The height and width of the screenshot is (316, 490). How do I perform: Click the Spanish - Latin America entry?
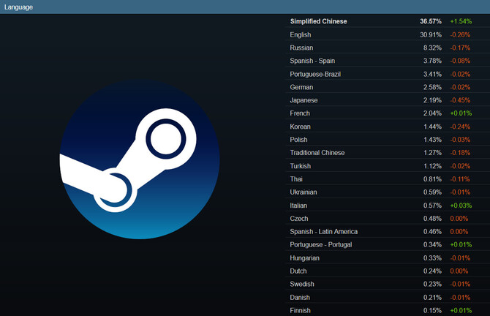[x=388, y=232]
